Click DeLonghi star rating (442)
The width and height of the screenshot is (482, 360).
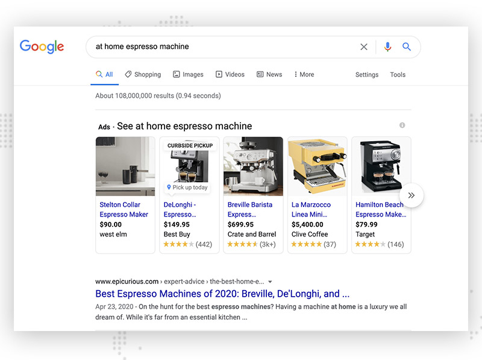click(187, 244)
